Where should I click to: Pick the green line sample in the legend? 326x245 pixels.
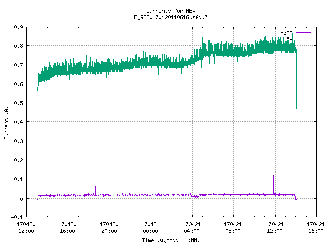tap(303, 39)
